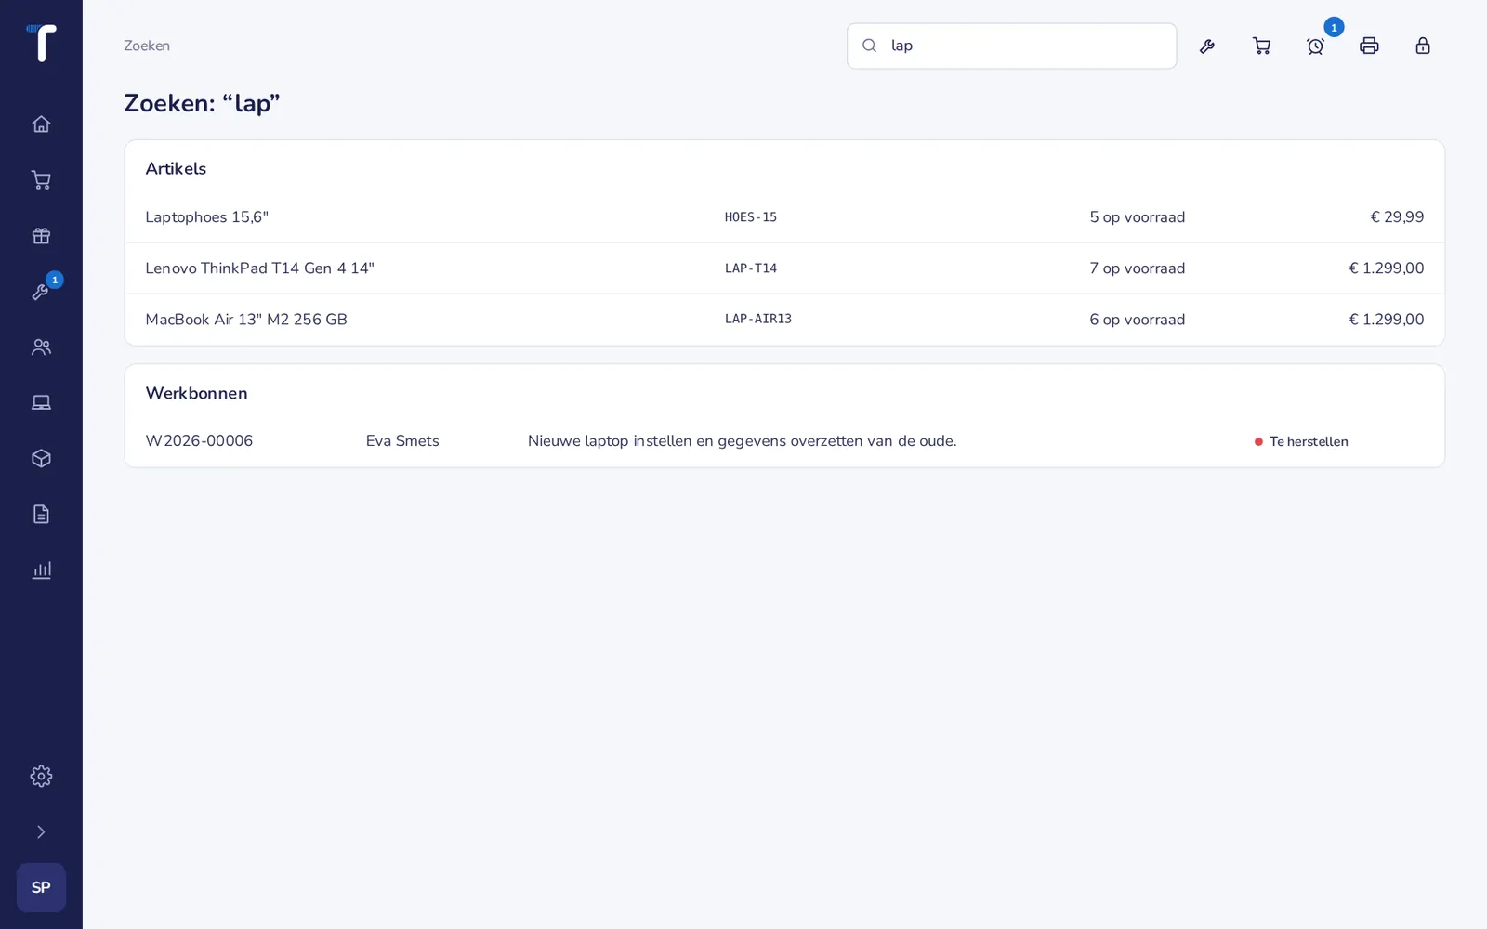The height and width of the screenshot is (929, 1487).
Task: Open the alarm clock reminders icon
Action: [1315, 46]
